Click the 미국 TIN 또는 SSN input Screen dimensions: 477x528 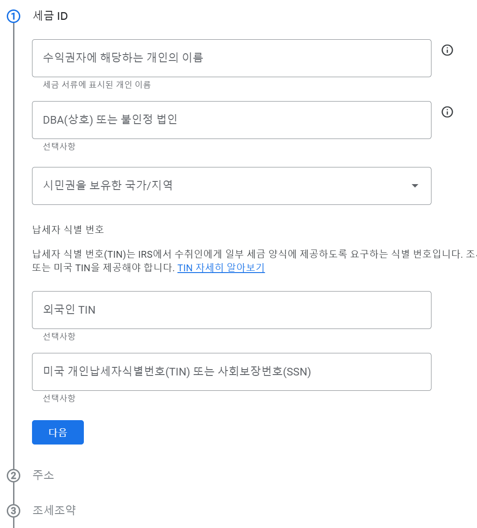pyautogui.click(x=231, y=372)
